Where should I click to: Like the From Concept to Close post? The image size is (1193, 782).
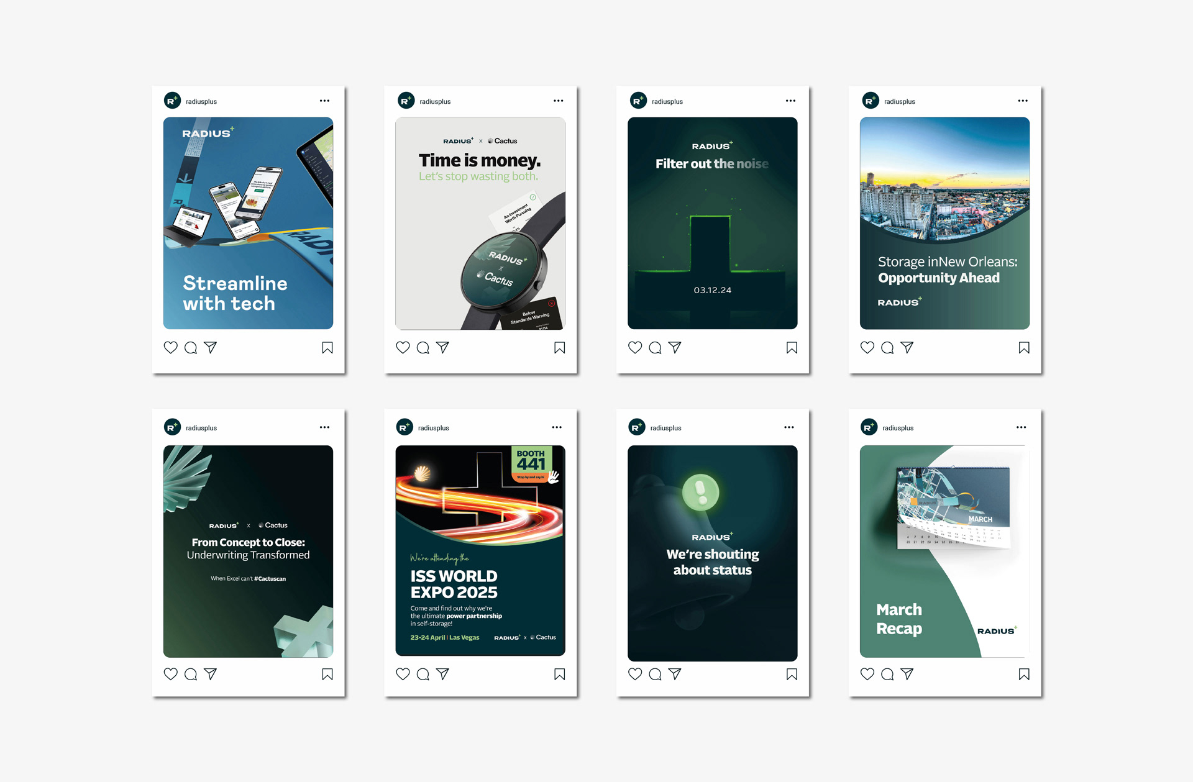click(171, 674)
